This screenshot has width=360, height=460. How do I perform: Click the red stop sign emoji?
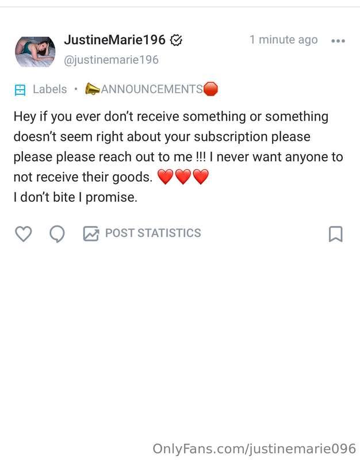[x=211, y=89]
